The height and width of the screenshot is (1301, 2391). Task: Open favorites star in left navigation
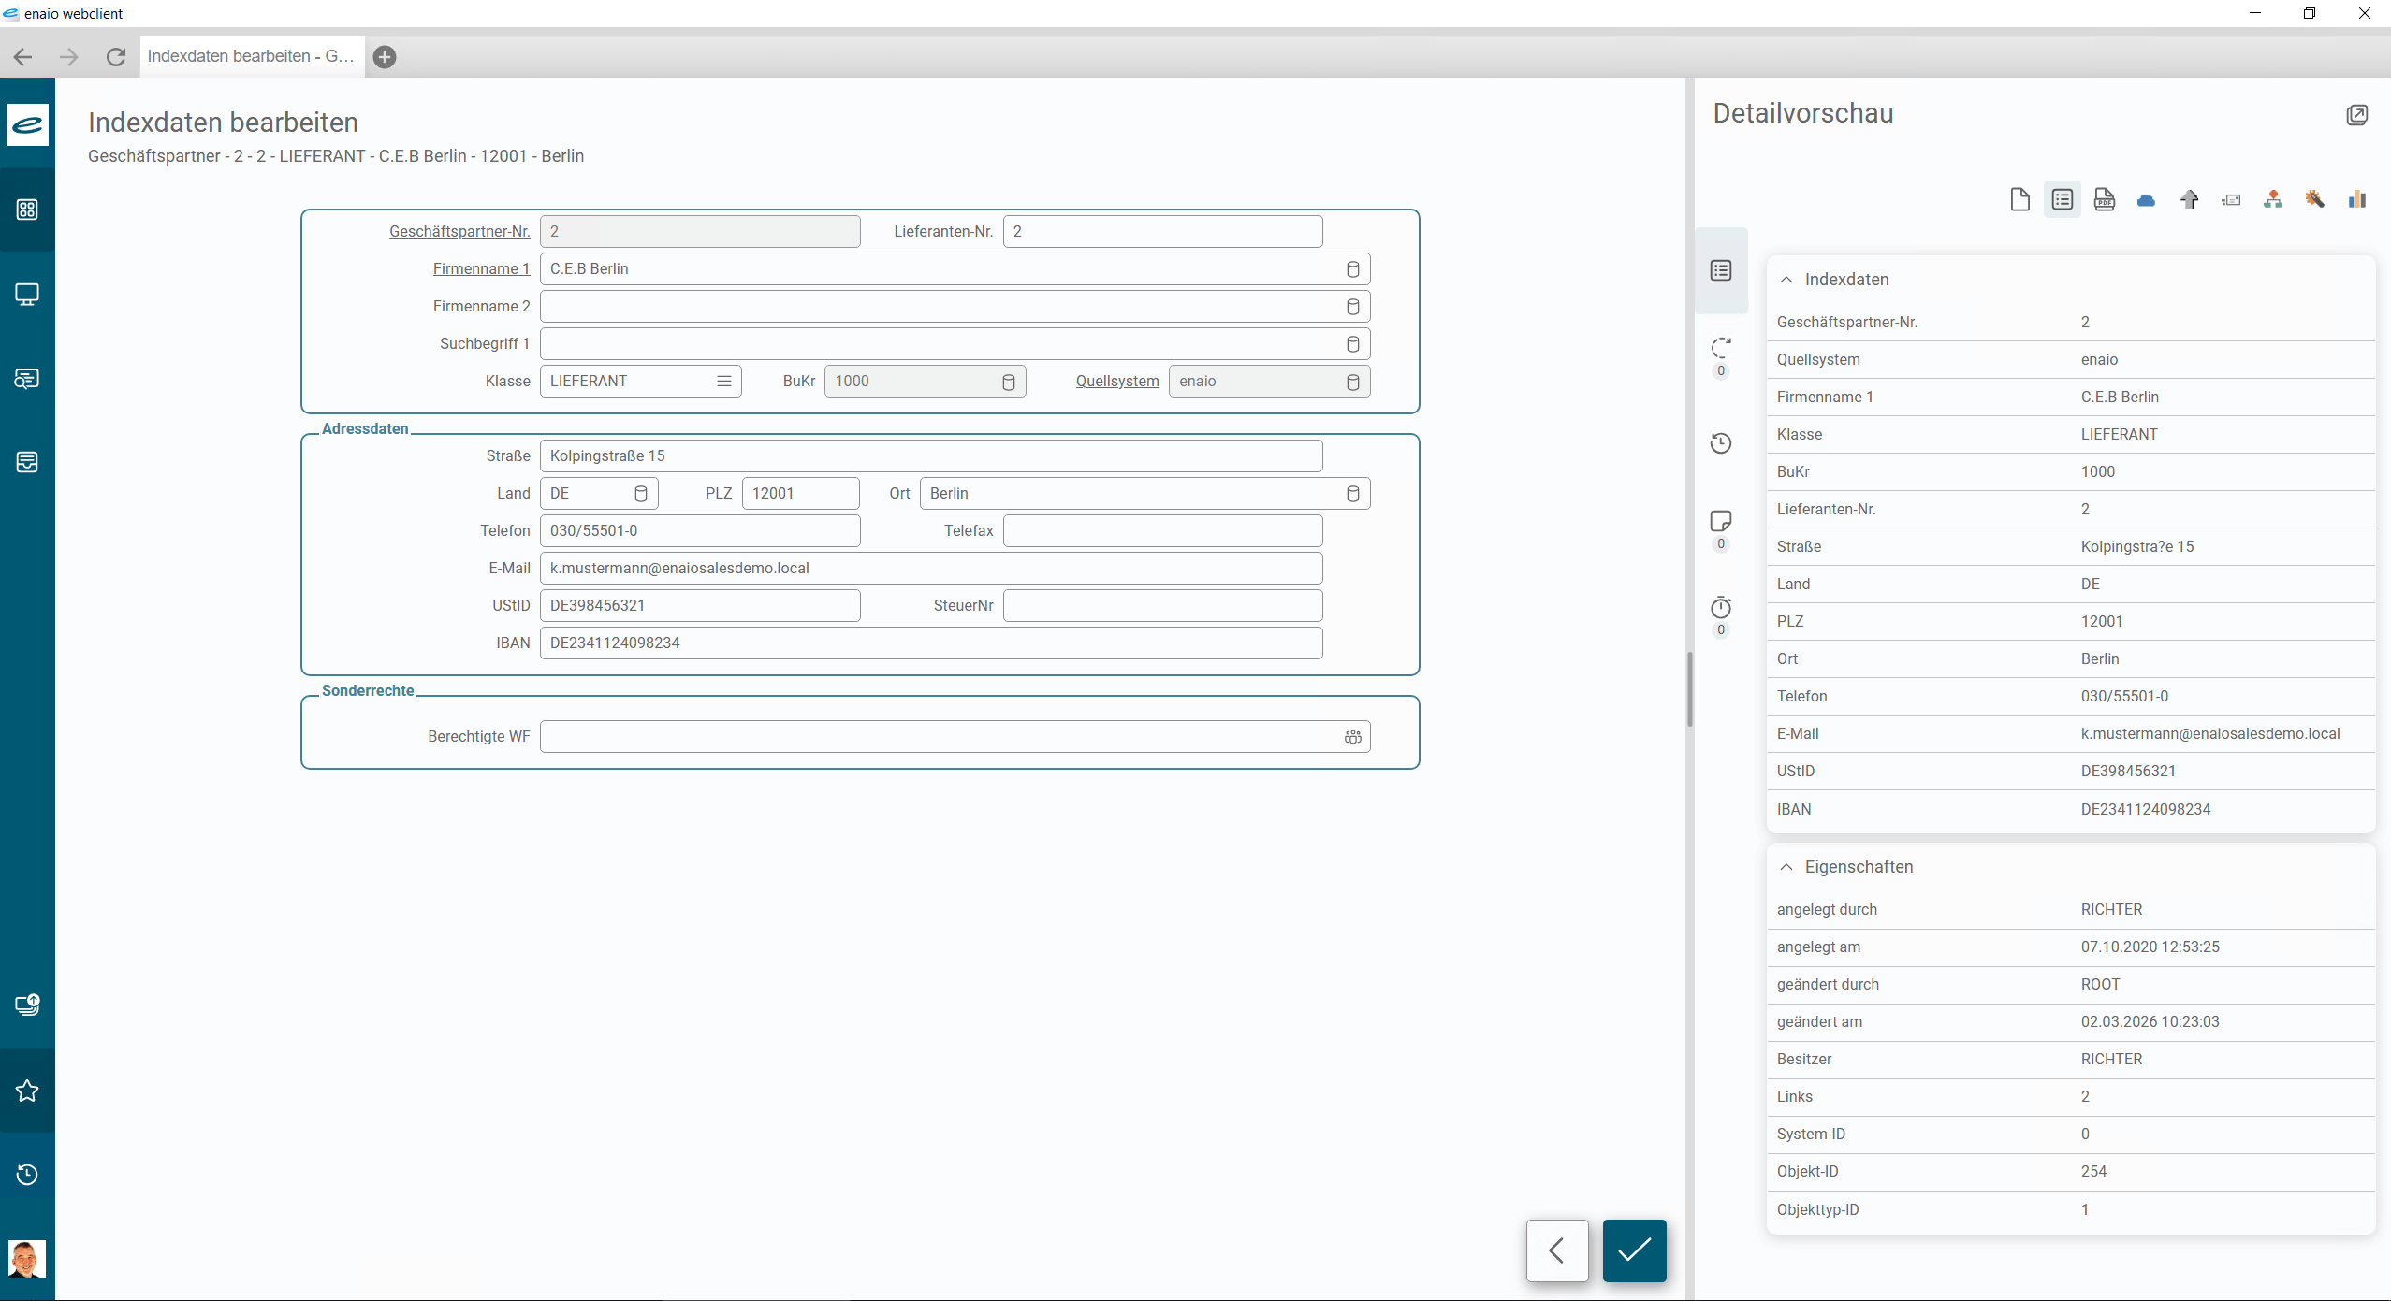point(27,1091)
